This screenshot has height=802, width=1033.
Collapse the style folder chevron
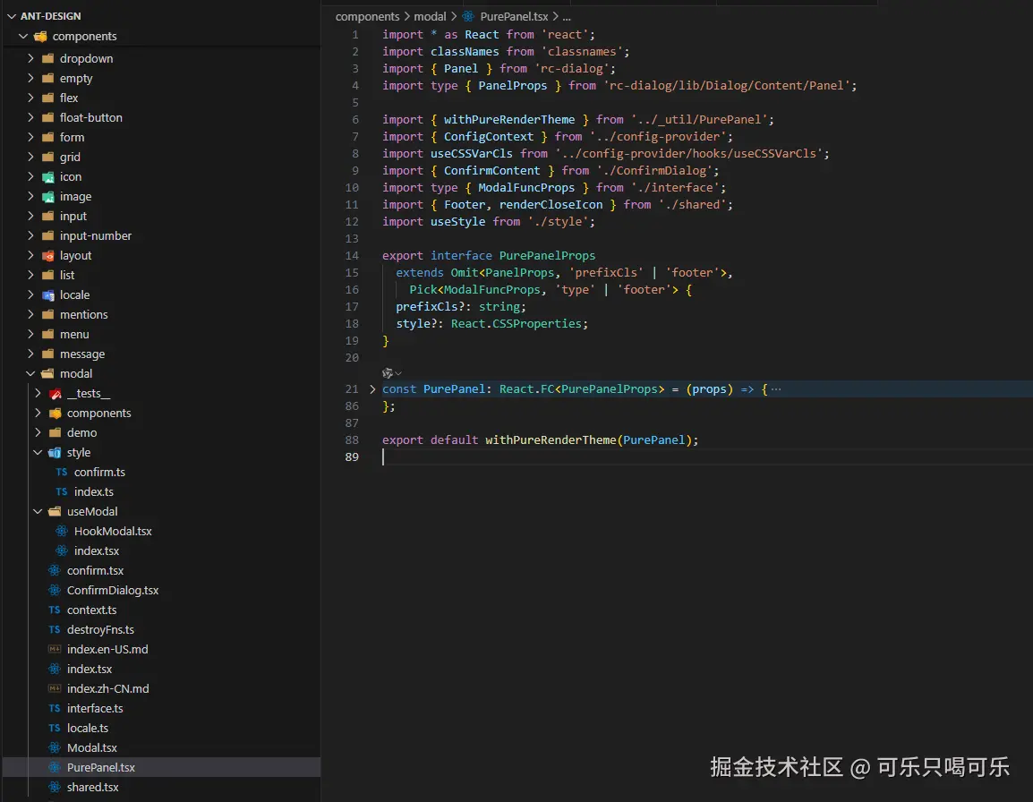coord(38,453)
